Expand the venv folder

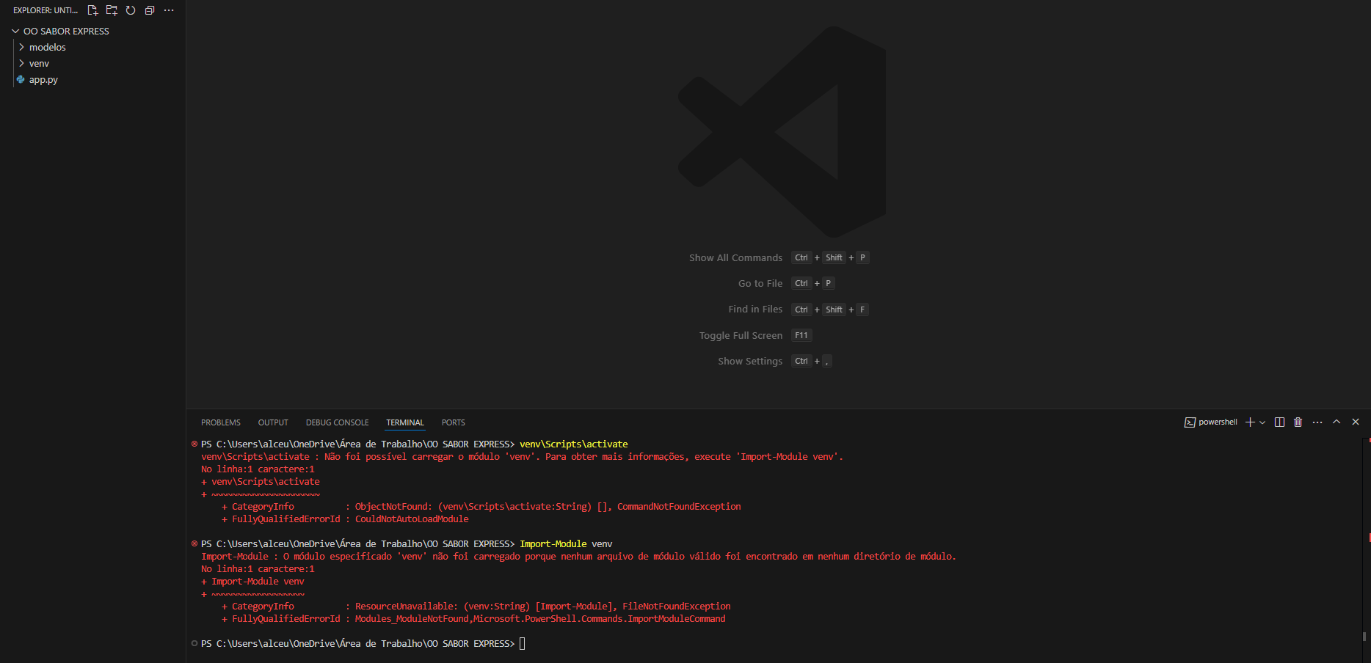coord(22,63)
